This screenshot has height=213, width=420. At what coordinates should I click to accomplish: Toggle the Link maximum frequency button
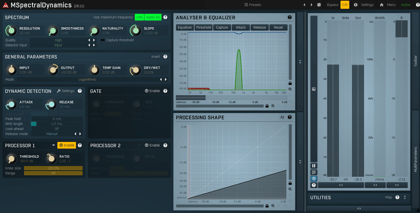pos(139,17)
